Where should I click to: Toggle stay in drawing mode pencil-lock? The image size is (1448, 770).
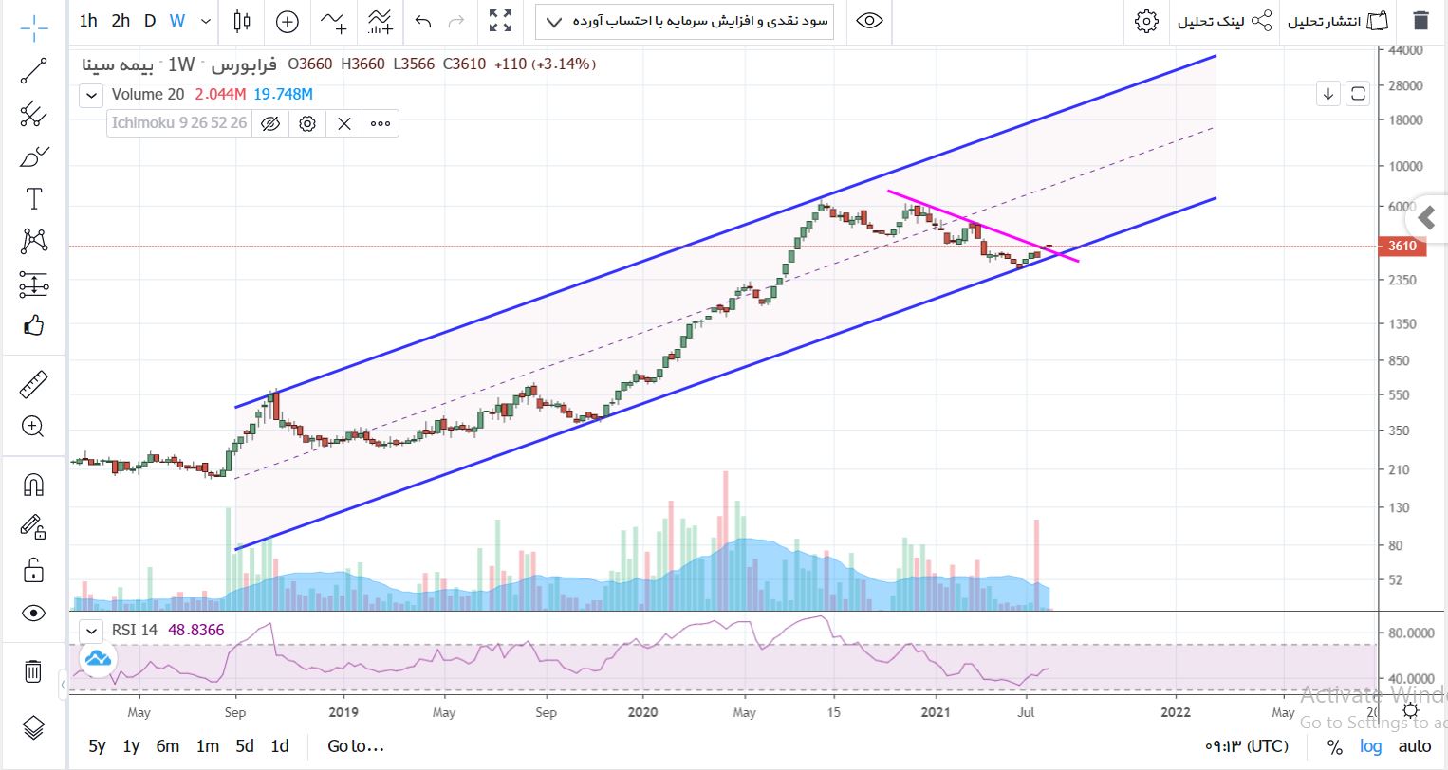34,527
